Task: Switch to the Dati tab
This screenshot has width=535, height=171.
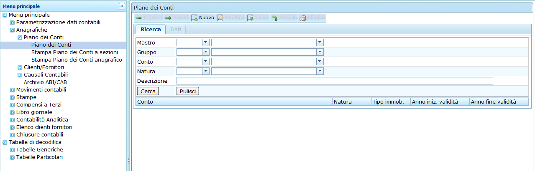Action: (x=176, y=30)
